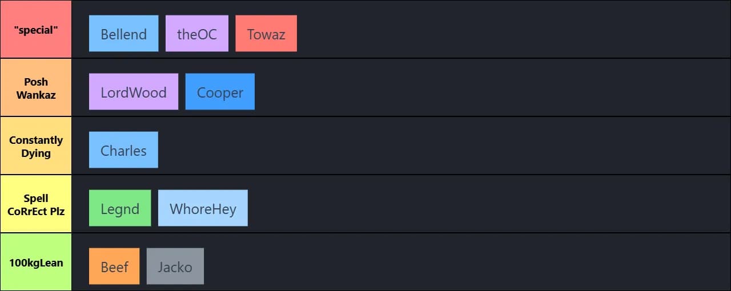Viewport: 731px width, 291px height.
Task: Select the LordWood tile
Action: point(134,92)
